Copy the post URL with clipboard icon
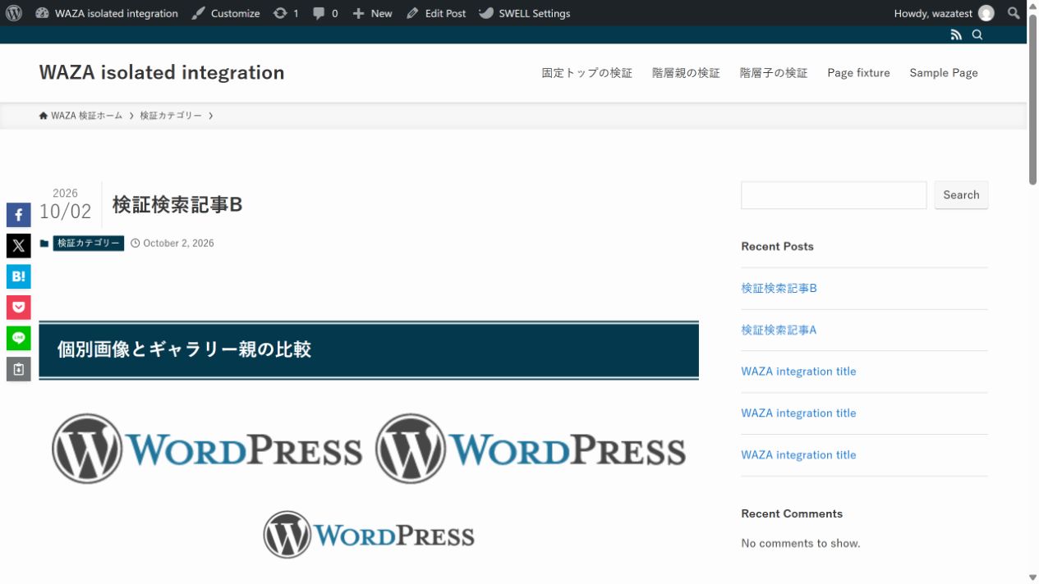The width and height of the screenshot is (1039, 584). pyautogui.click(x=19, y=369)
